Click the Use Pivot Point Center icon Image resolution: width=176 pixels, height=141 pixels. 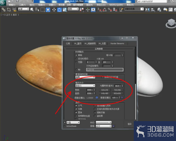tap(82, 10)
